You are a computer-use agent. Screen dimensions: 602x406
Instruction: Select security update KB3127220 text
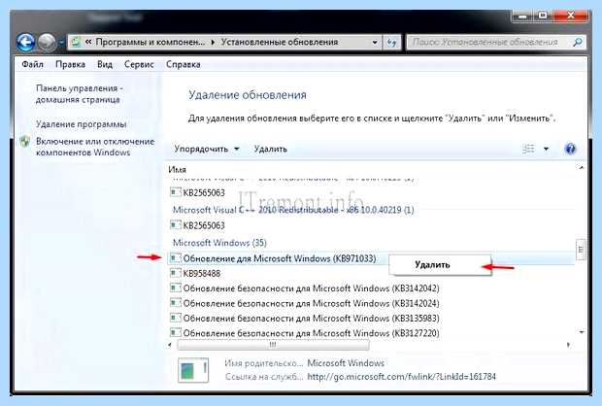(x=311, y=333)
